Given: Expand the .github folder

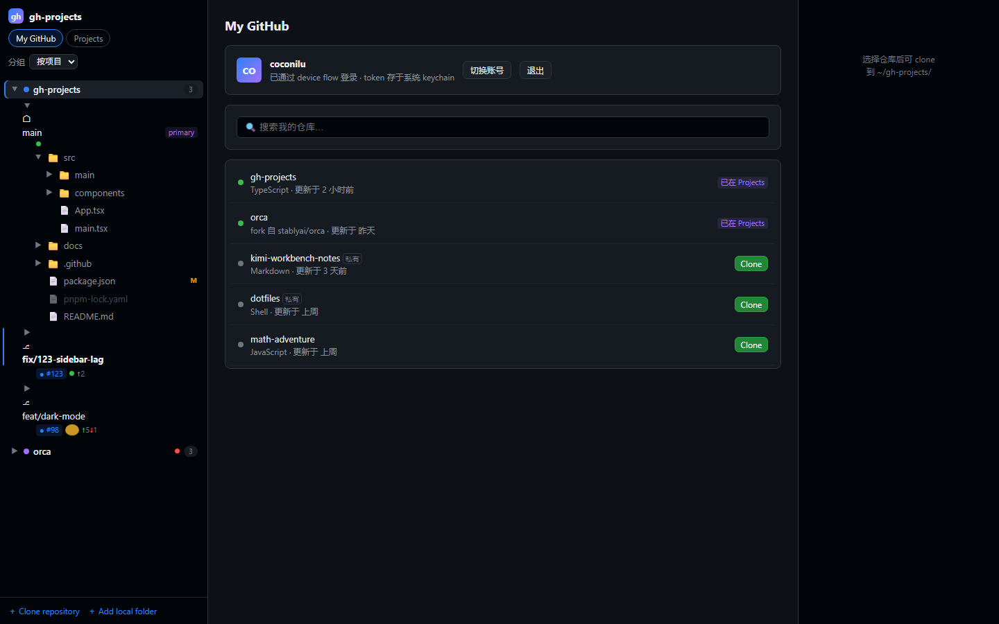Looking at the screenshot, I should click(38, 263).
